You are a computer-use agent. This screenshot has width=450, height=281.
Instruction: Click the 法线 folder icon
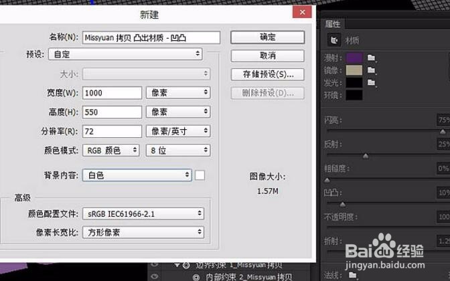tap(353, 275)
